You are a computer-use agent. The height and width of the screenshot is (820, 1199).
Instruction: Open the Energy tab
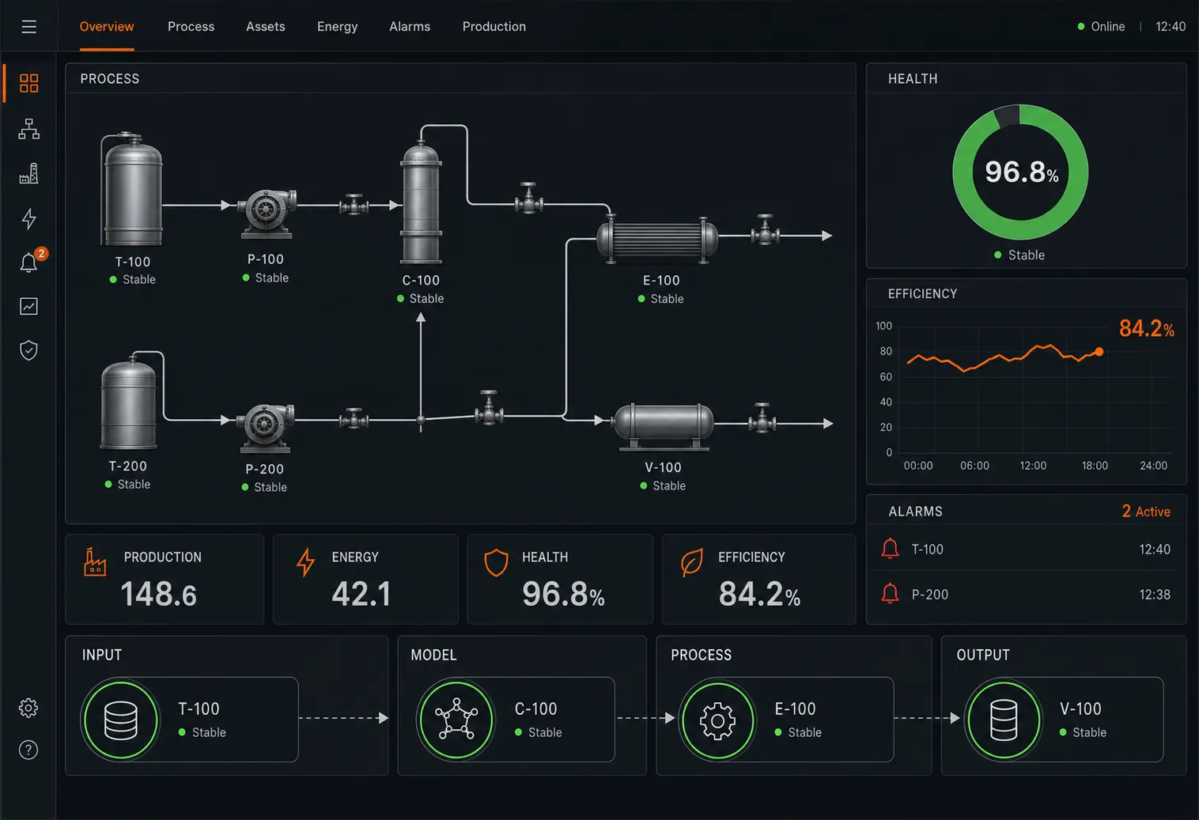click(338, 27)
